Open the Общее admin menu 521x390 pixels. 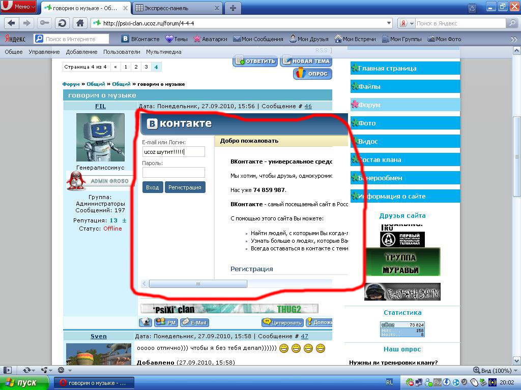(14, 52)
